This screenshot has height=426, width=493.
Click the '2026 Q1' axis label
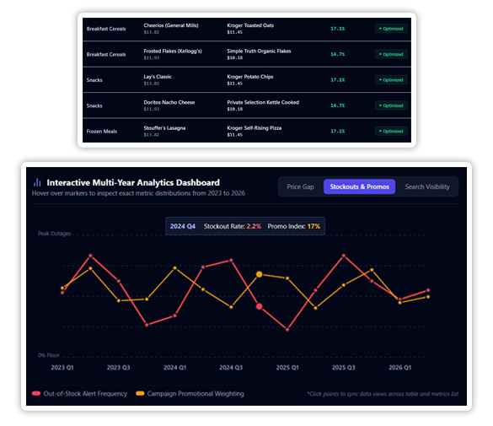click(x=399, y=368)
